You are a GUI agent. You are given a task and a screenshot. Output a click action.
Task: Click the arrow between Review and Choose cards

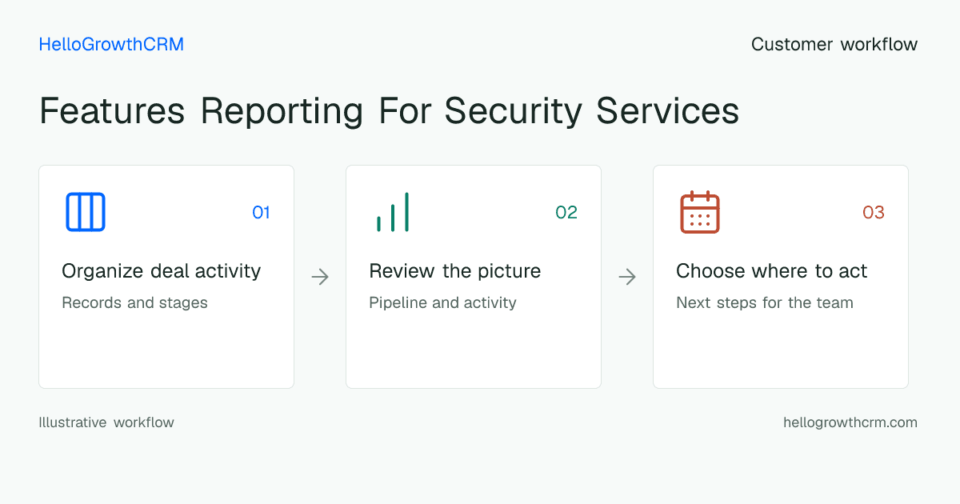click(x=627, y=277)
